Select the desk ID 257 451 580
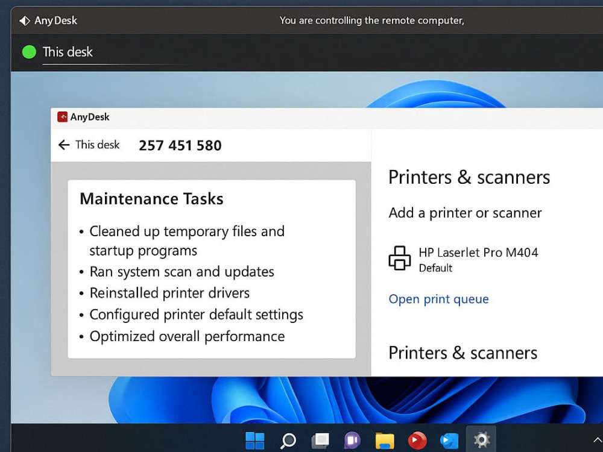This screenshot has height=452, width=603. tap(180, 145)
